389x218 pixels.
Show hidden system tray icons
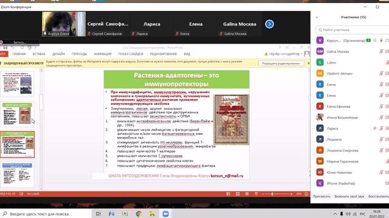[x=335, y=214]
